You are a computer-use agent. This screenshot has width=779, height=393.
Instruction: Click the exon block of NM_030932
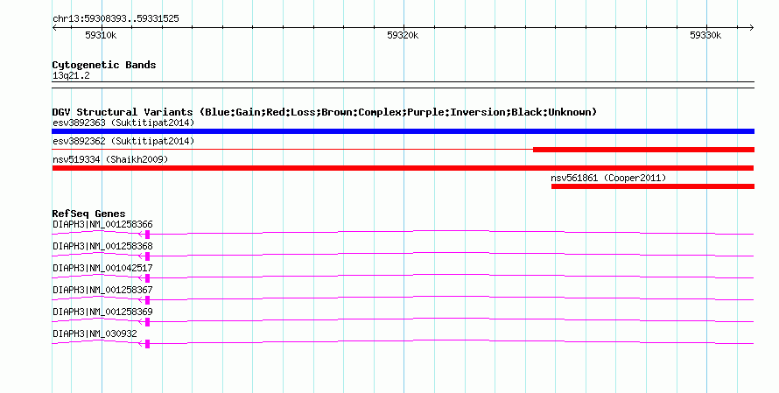147,344
